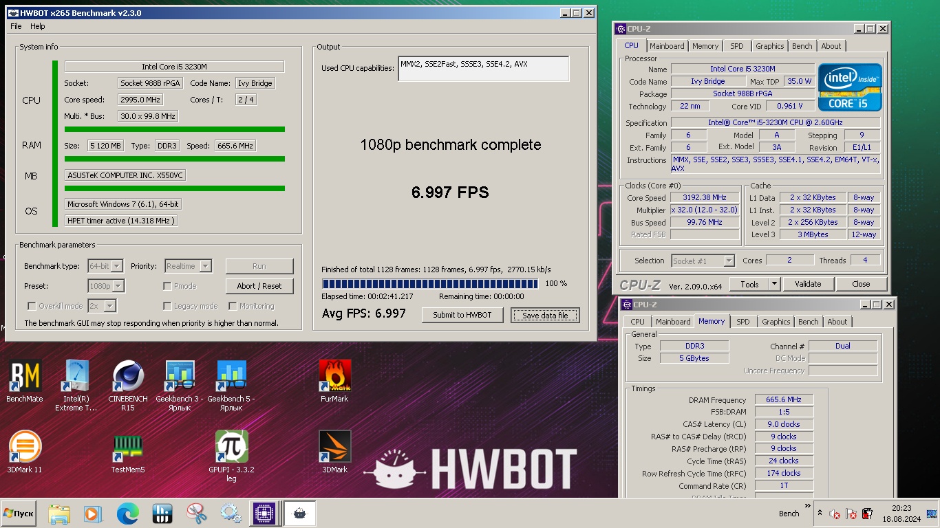Click the Close button in CPU-Z
The height and width of the screenshot is (528, 940).
pos(861,284)
